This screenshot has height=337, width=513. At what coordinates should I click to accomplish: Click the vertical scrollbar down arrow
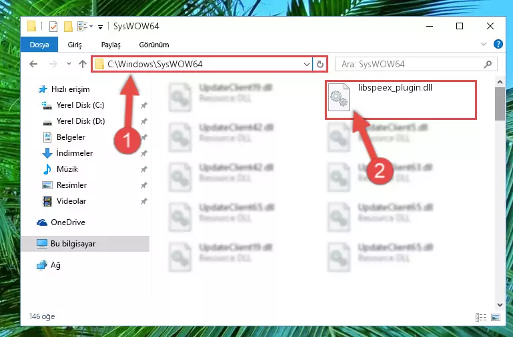click(x=500, y=304)
